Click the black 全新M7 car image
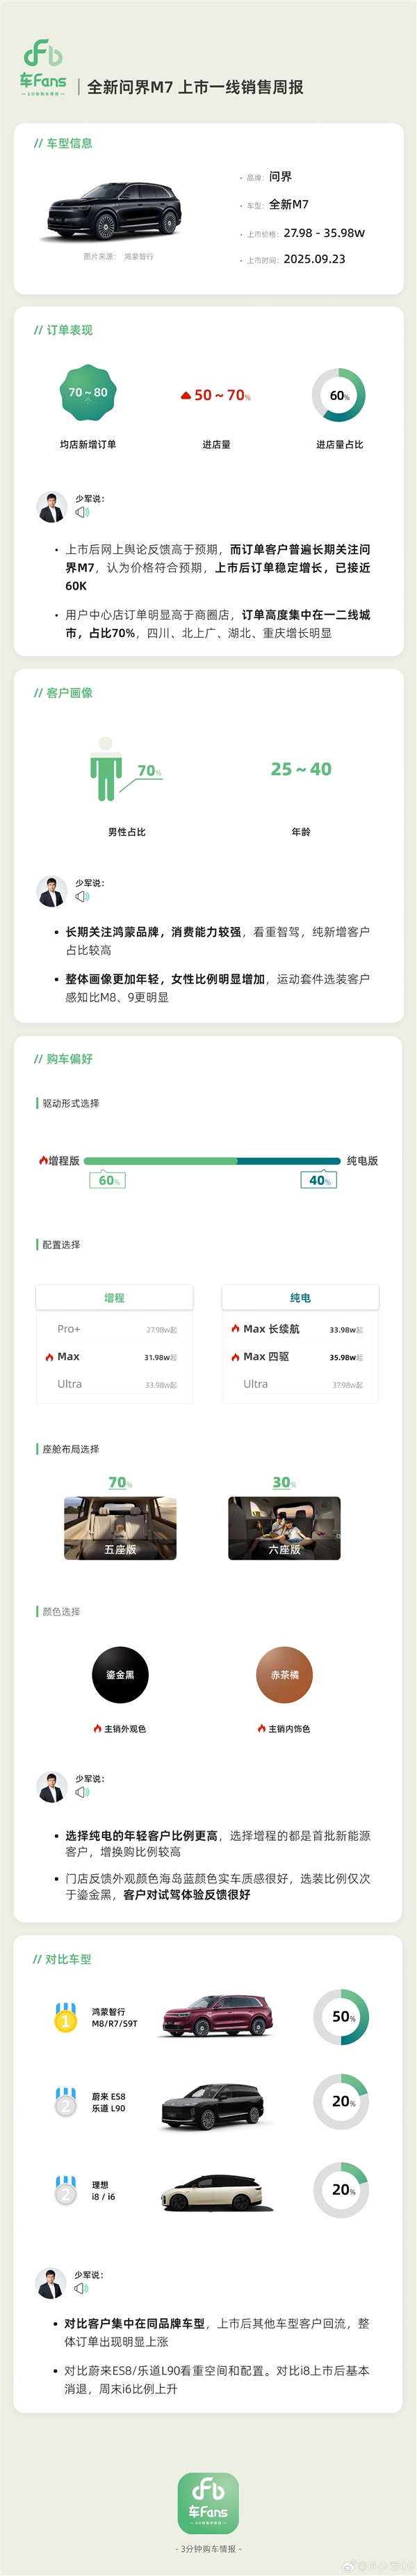Screen dimensions: 417x2576 pos(115,211)
